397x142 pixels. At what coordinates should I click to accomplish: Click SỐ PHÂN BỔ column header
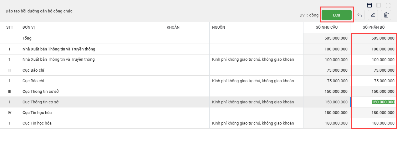coord(374,27)
